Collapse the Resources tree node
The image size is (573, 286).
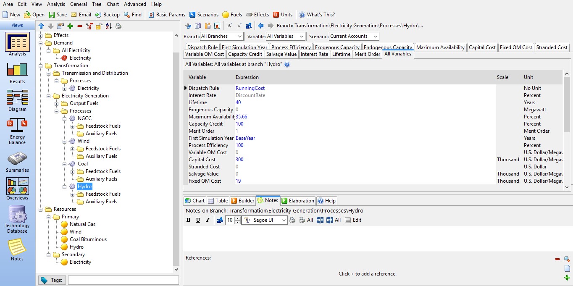pyautogui.click(x=41, y=209)
